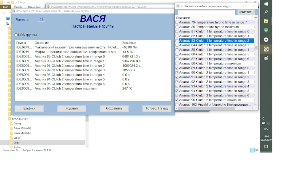Open battery status tray icon
The image size is (295, 176).
[x=263, y=123]
